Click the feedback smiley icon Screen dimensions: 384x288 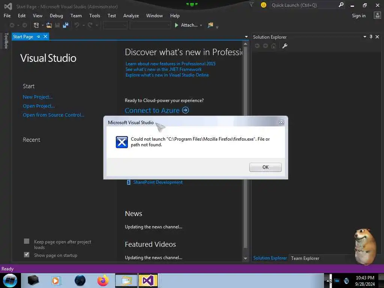[x=264, y=5]
